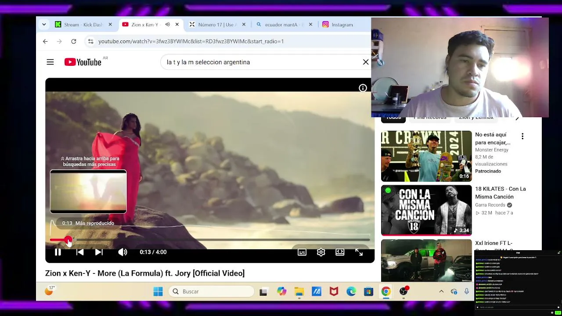Switch to Google Chrome on the taskbar
Viewport: 562px width, 316px height.
pos(385,291)
